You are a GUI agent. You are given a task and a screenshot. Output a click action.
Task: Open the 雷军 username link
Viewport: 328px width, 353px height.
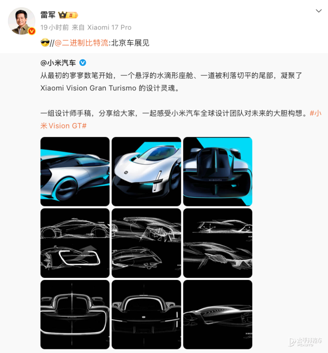(x=48, y=15)
